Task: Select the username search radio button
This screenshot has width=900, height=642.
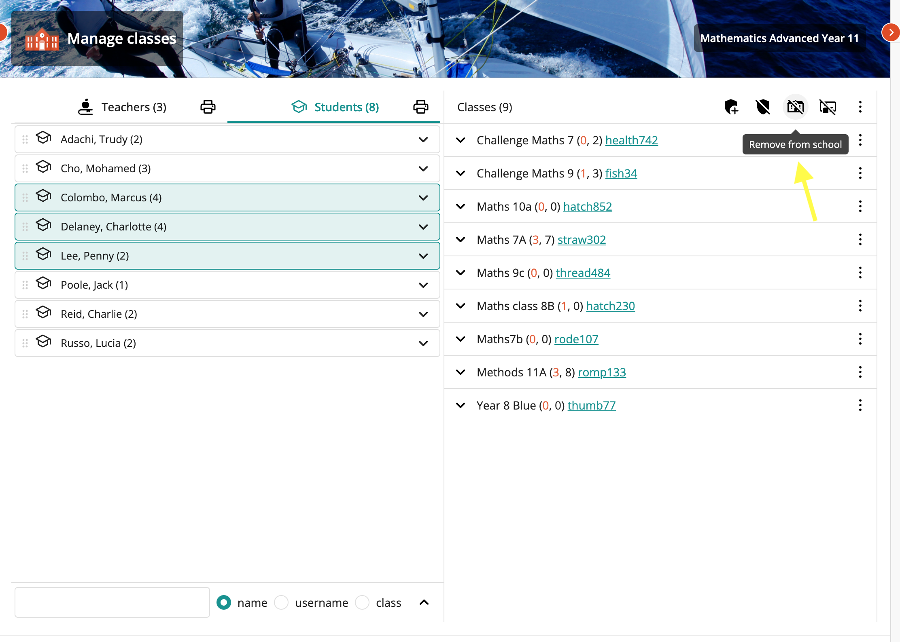Action: click(x=281, y=602)
